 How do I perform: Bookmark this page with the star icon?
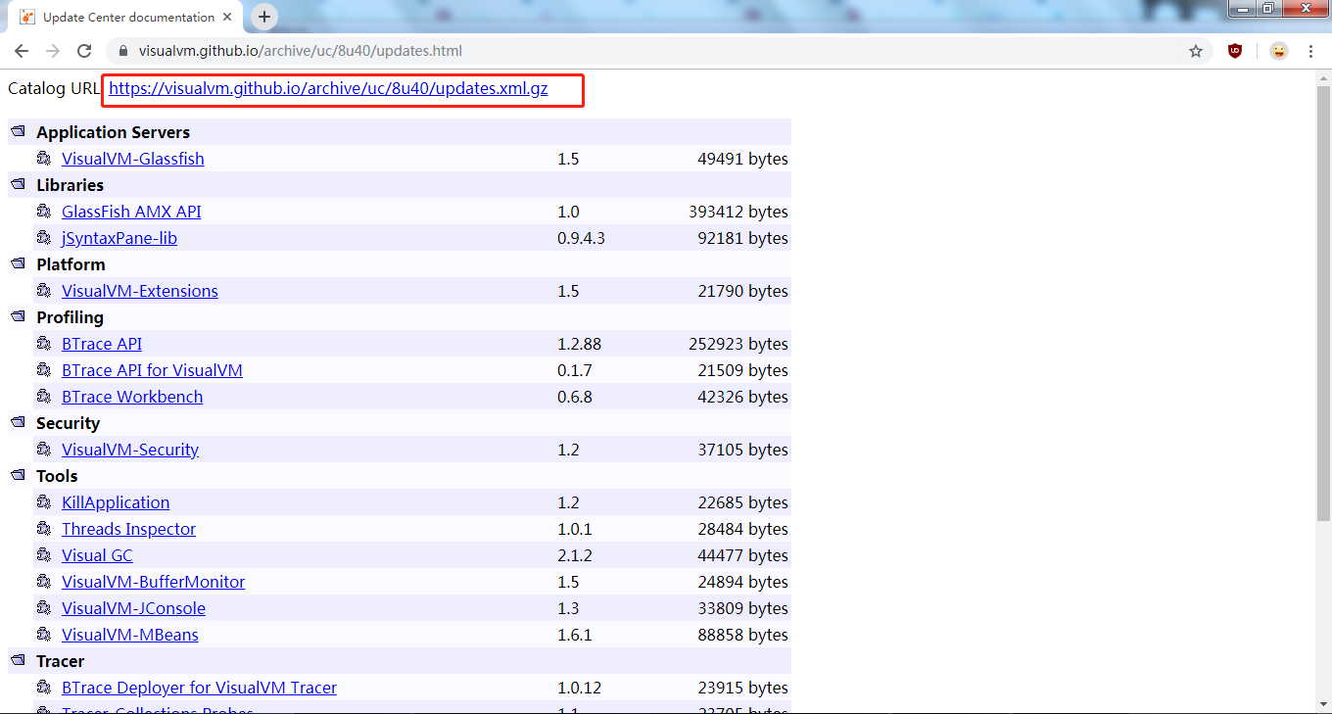(x=1196, y=51)
